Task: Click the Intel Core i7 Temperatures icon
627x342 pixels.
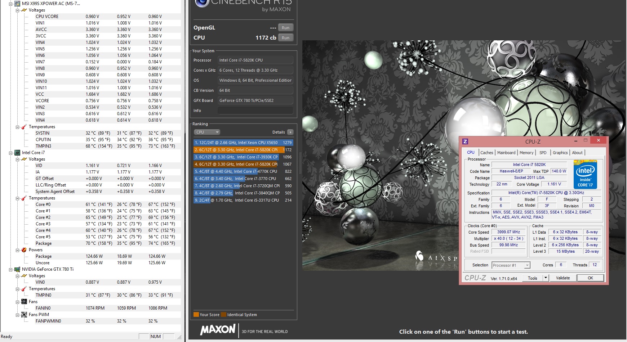Action: tap(24, 198)
